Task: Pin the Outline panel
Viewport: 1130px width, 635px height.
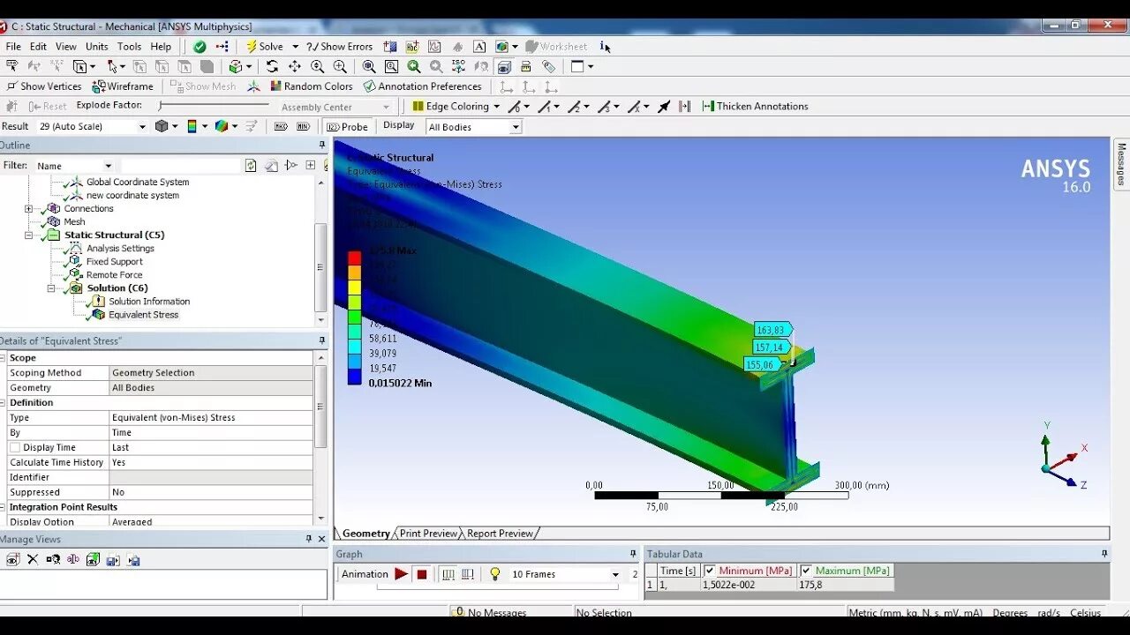Action: pos(321,145)
